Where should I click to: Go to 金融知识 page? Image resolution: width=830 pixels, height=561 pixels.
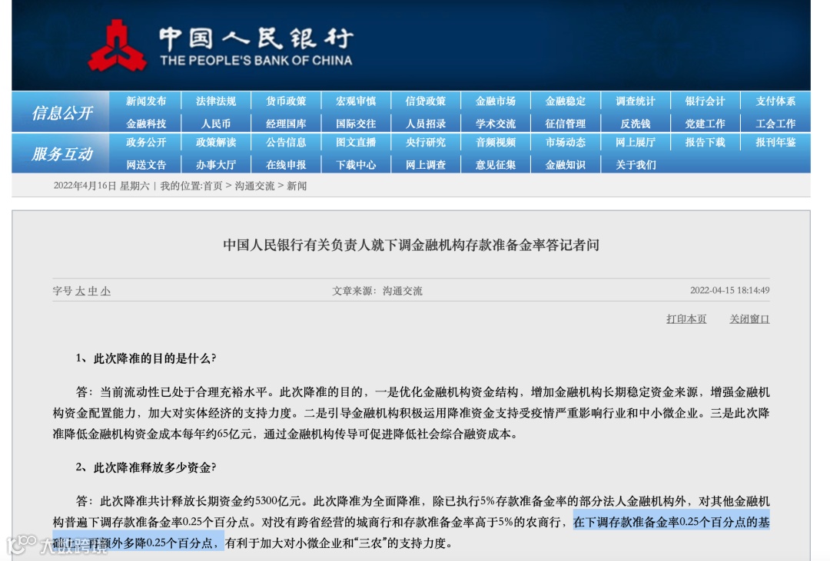[566, 165]
